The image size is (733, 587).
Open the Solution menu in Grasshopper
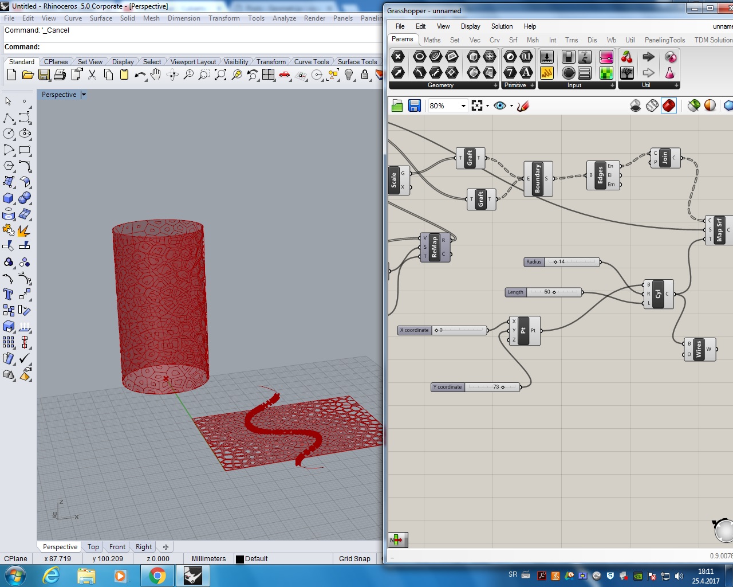pos(502,26)
